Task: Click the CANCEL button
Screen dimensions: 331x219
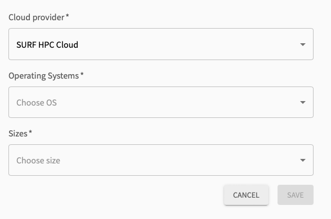Action: click(246, 195)
